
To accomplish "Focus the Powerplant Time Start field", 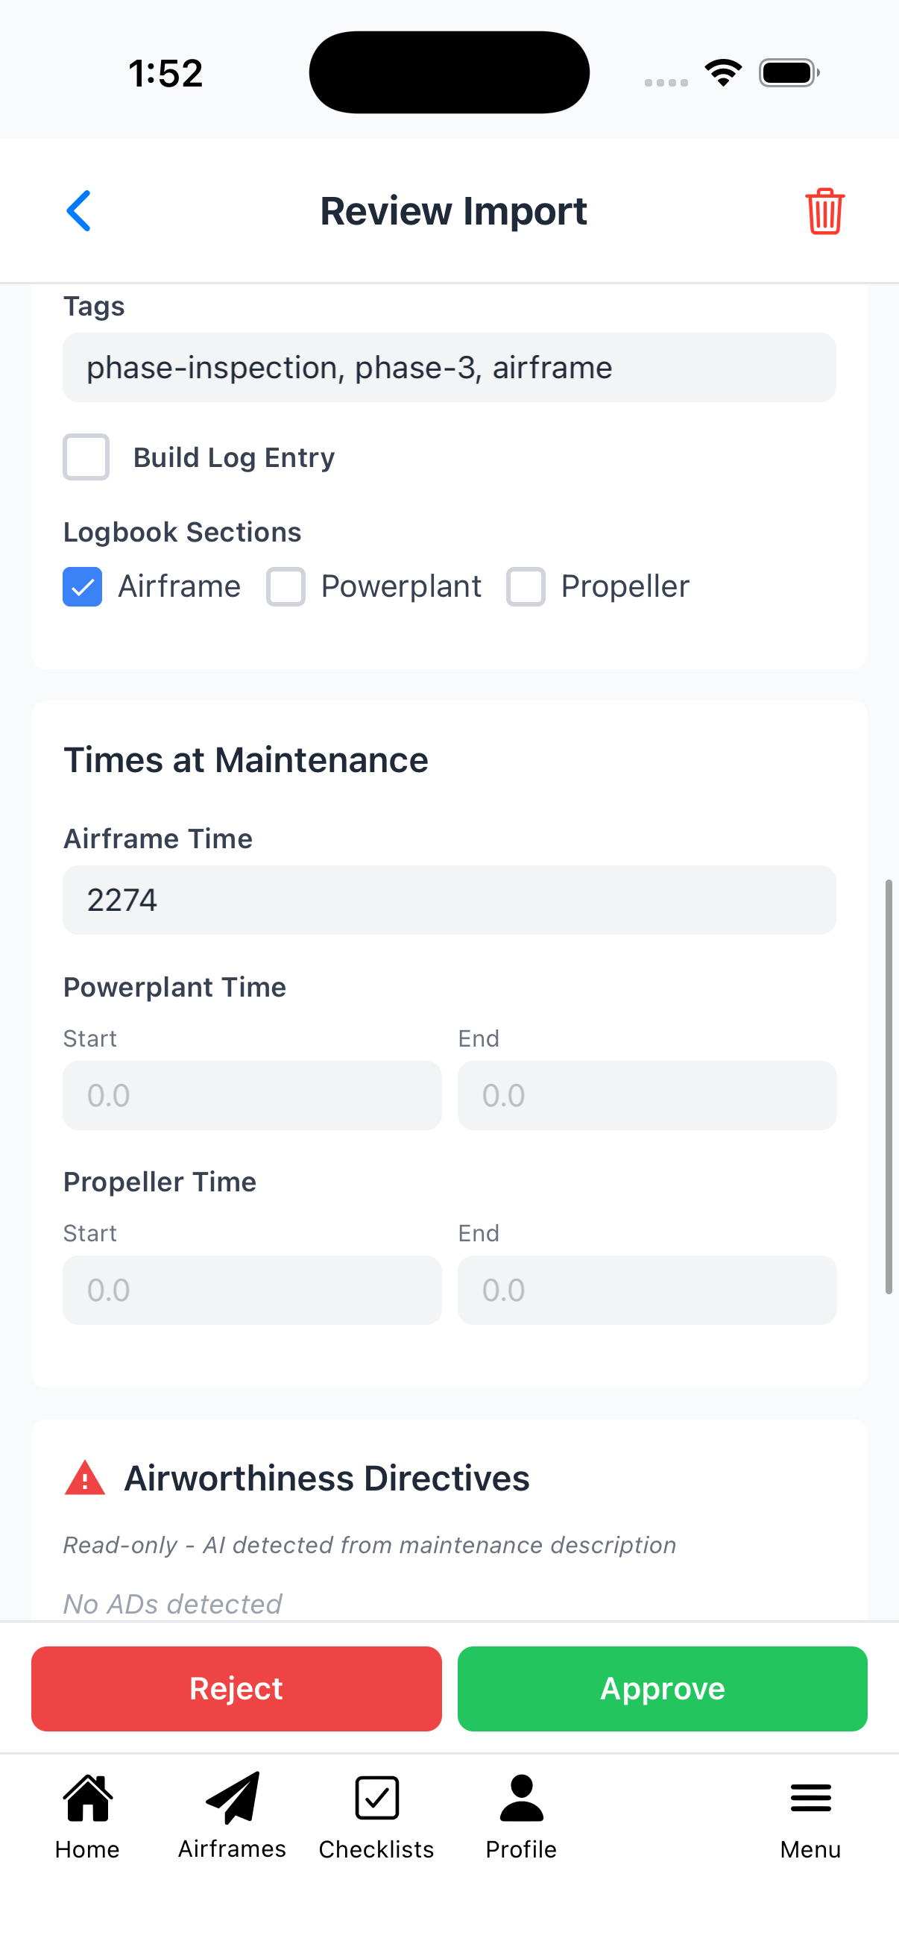I will pos(252,1095).
